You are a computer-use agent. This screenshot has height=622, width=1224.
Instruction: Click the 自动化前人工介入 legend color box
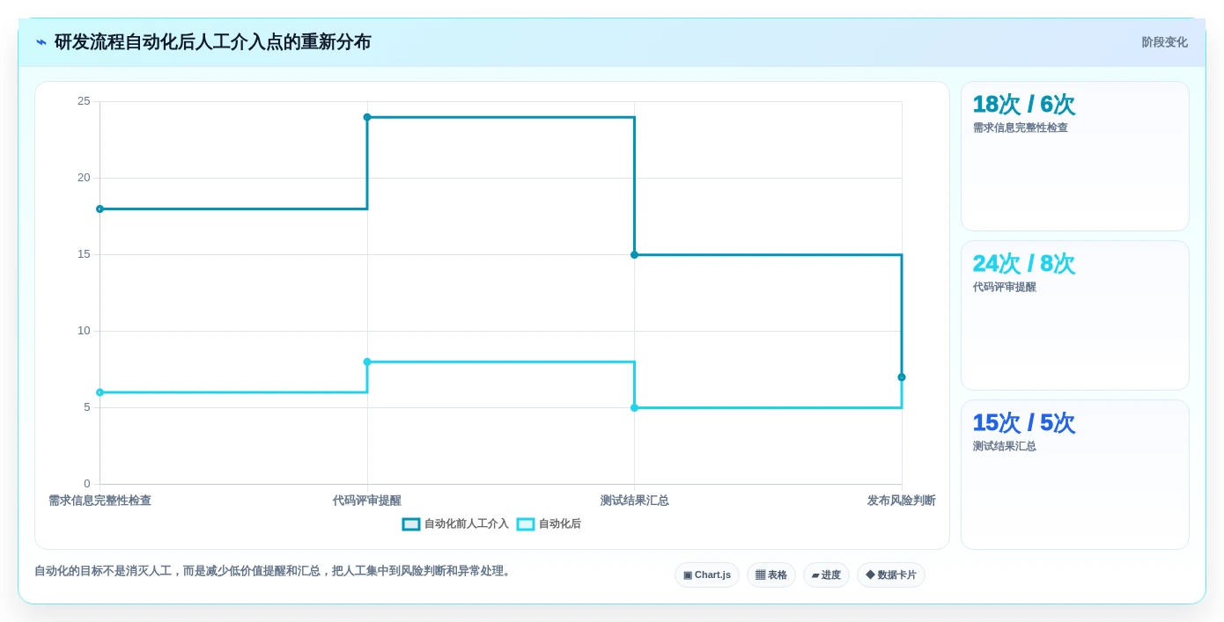pyautogui.click(x=411, y=524)
